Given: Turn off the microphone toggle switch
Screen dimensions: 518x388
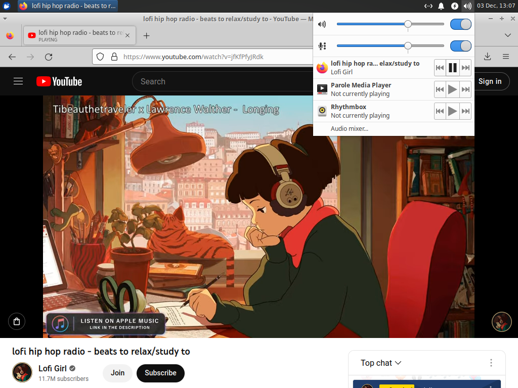Looking at the screenshot, I should tap(460, 45).
